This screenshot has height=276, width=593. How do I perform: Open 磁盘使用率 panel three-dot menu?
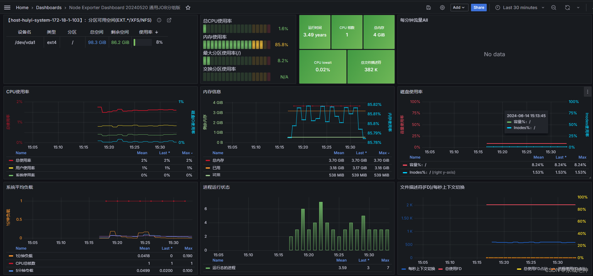coord(587,92)
